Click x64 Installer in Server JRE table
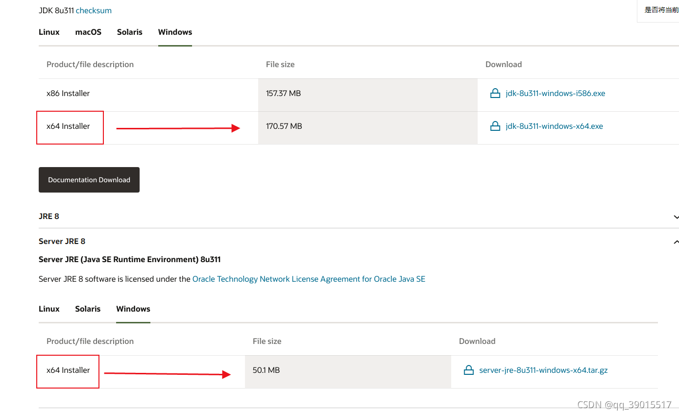679x415 pixels. [68, 370]
